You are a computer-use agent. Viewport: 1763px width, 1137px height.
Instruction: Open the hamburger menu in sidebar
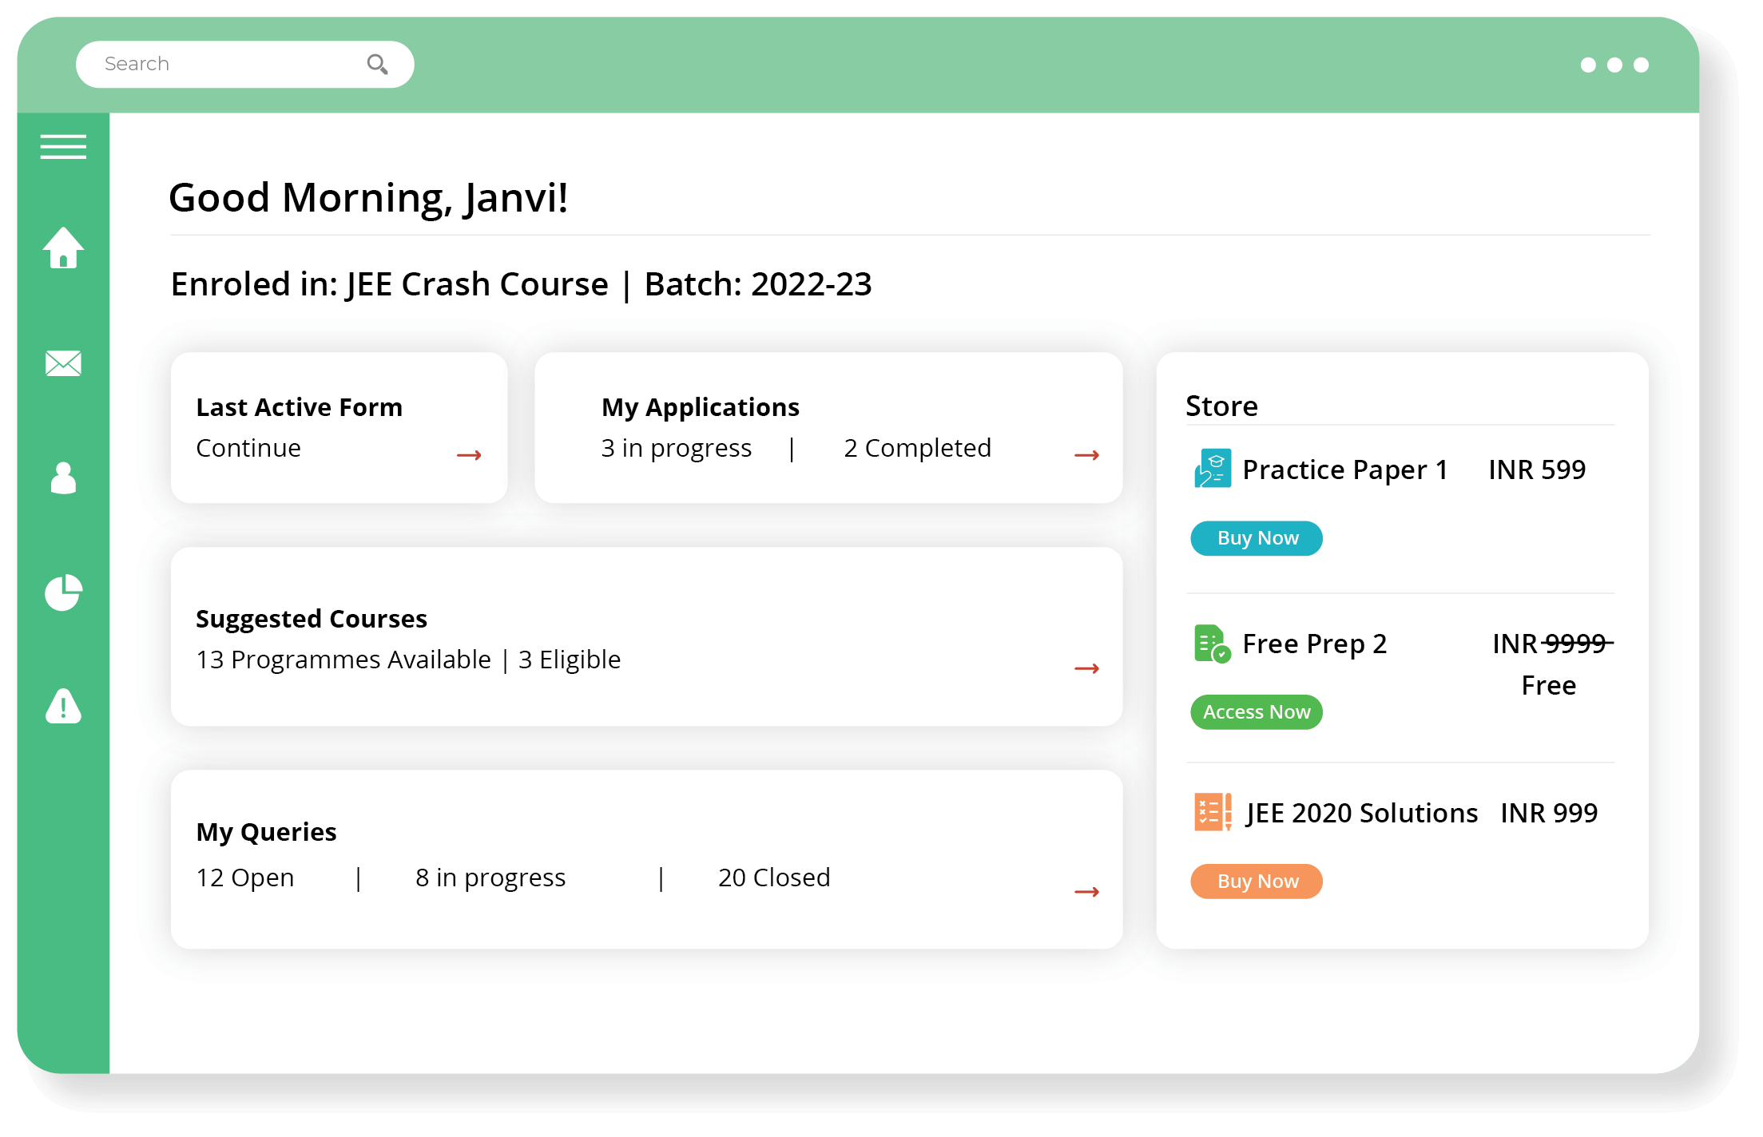(x=63, y=147)
